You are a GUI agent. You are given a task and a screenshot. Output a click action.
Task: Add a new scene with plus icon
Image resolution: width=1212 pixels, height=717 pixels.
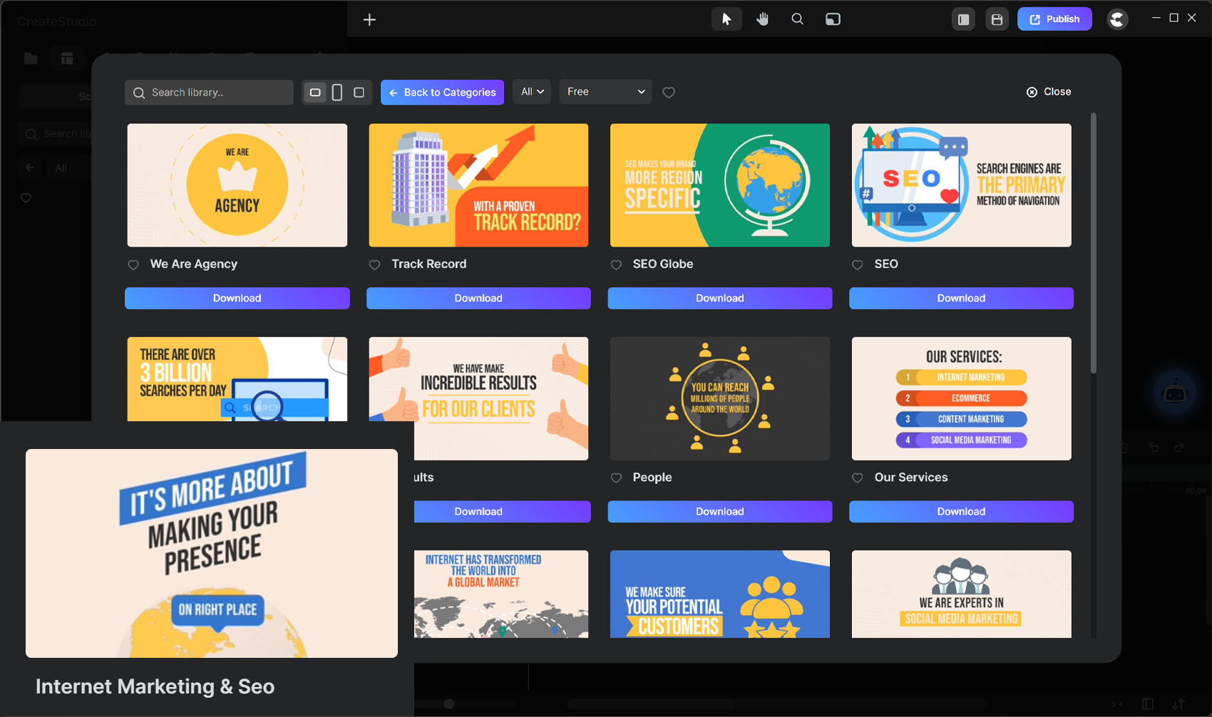point(369,20)
